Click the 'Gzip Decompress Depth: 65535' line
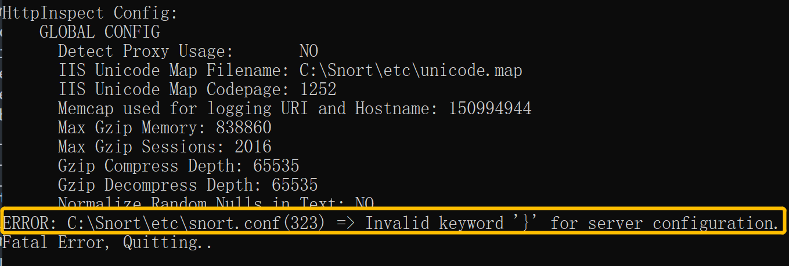The width and height of the screenshot is (789, 266). coord(188,185)
